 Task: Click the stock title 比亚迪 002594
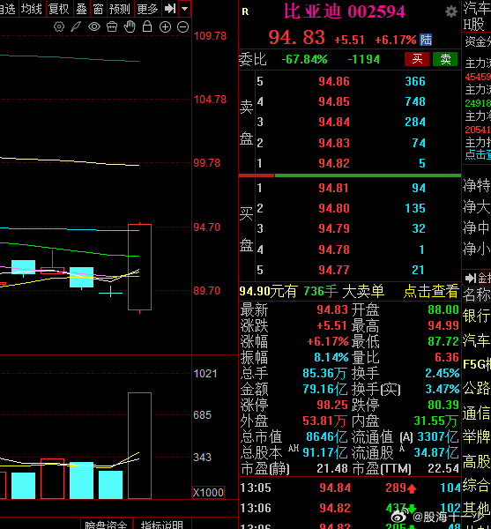pyautogui.click(x=345, y=11)
